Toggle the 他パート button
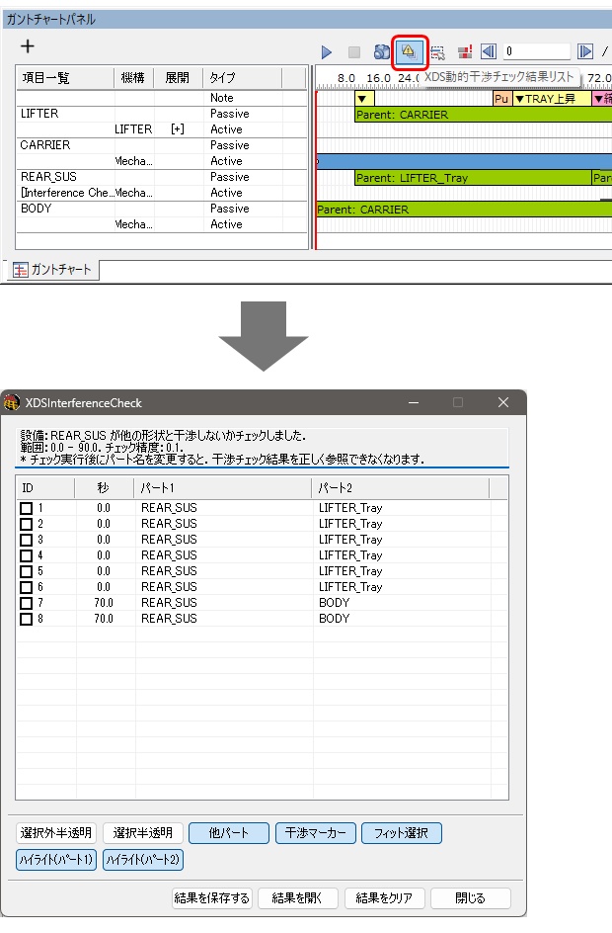Viewport: 612px width, 933px height. (x=228, y=833)
